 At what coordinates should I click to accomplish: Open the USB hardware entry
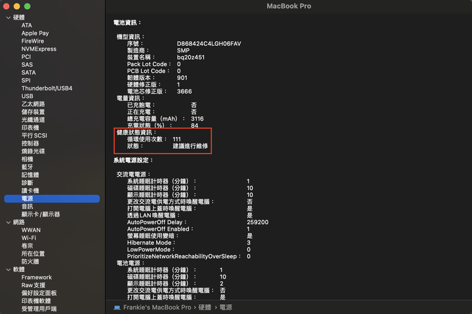pyautogui.click(x=27, y=96)
